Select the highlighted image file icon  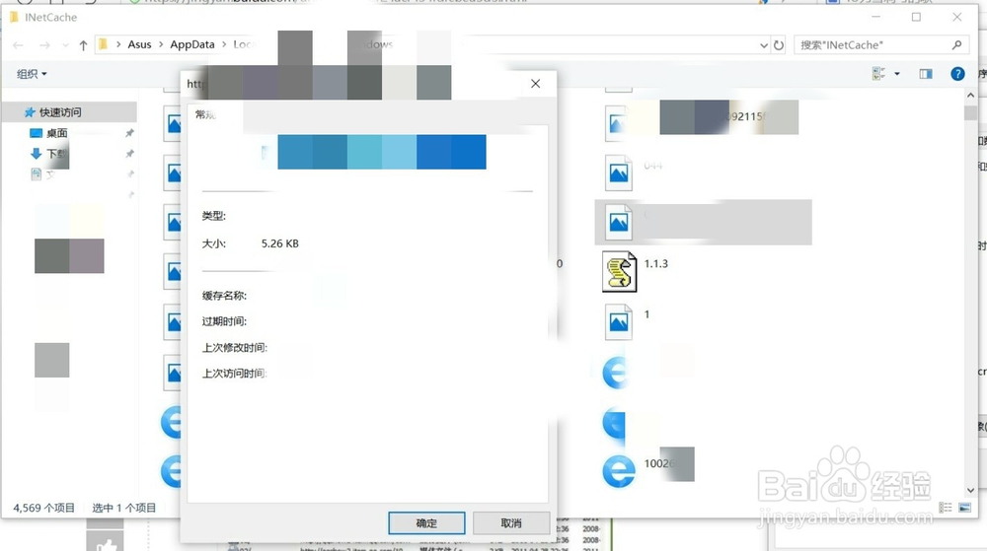(x=618, y=223)
